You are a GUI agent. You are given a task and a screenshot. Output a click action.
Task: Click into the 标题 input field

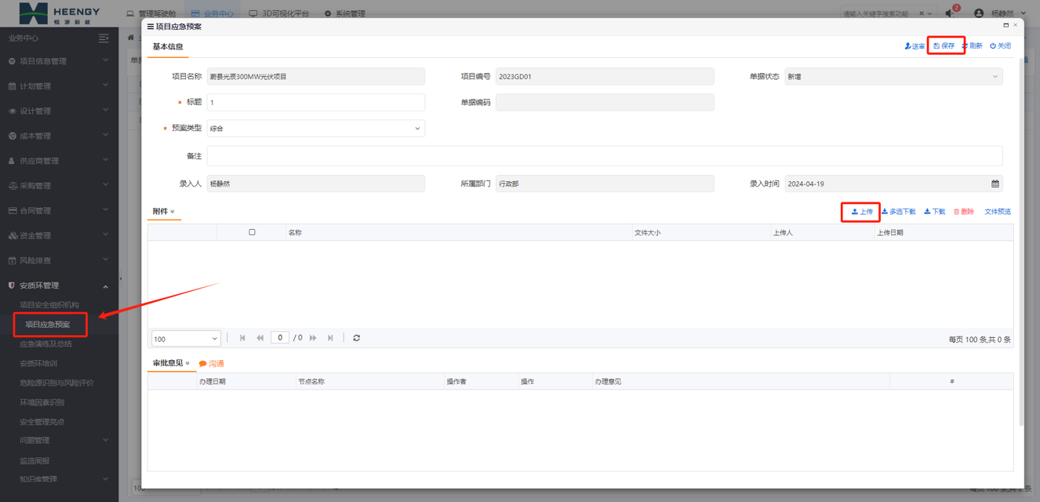tap(315, 103)
